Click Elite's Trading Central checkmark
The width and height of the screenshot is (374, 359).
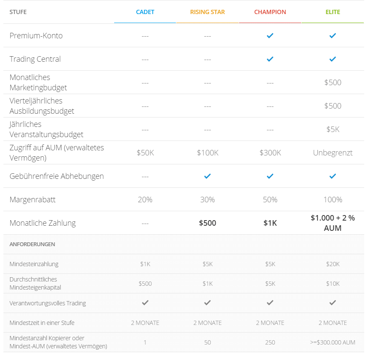tap(333, 59)
